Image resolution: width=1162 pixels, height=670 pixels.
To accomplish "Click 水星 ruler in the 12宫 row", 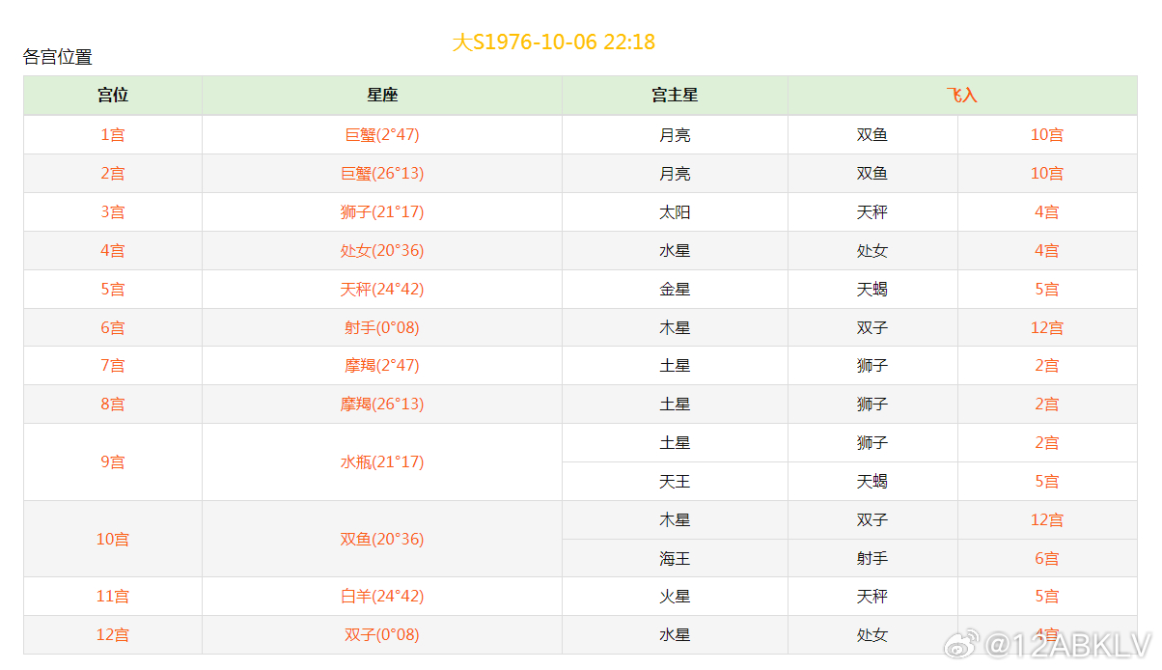I will pos(675,635).
